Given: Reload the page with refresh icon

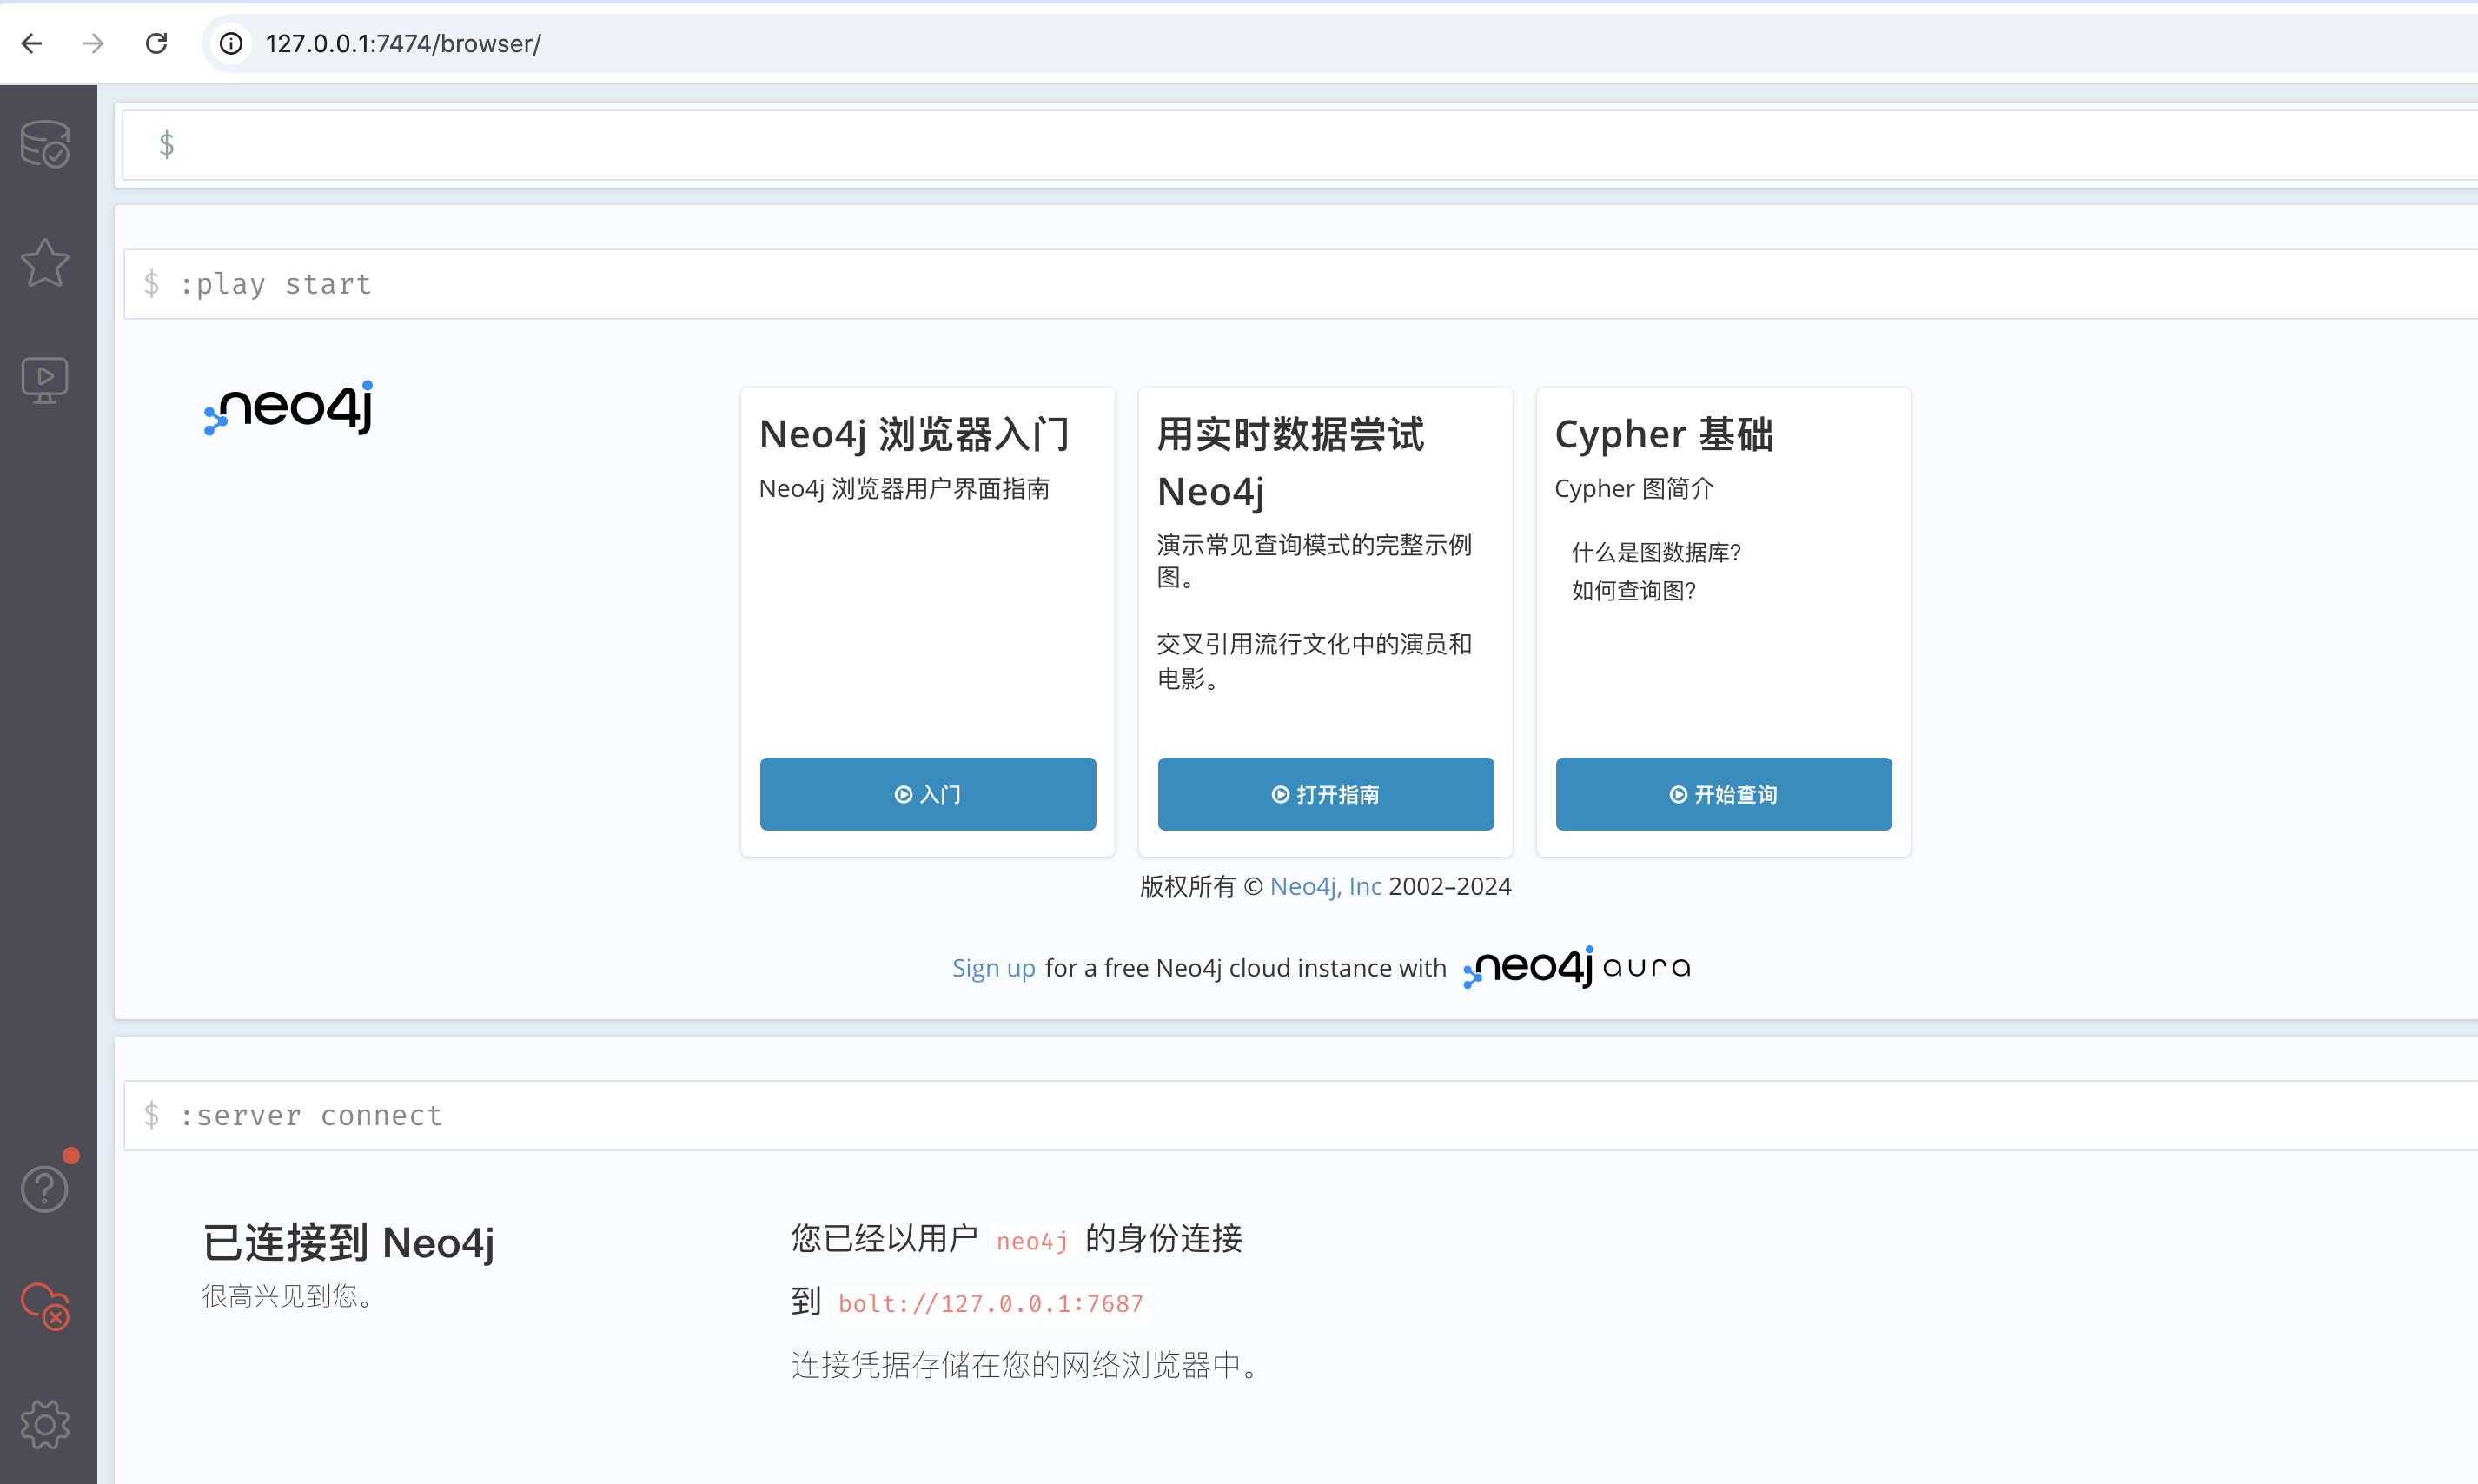Looking at the screenshot, I should click(x=156, y=43).
